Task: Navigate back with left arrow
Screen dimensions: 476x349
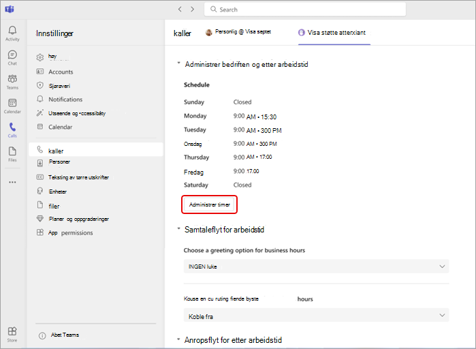Action: 180,9
